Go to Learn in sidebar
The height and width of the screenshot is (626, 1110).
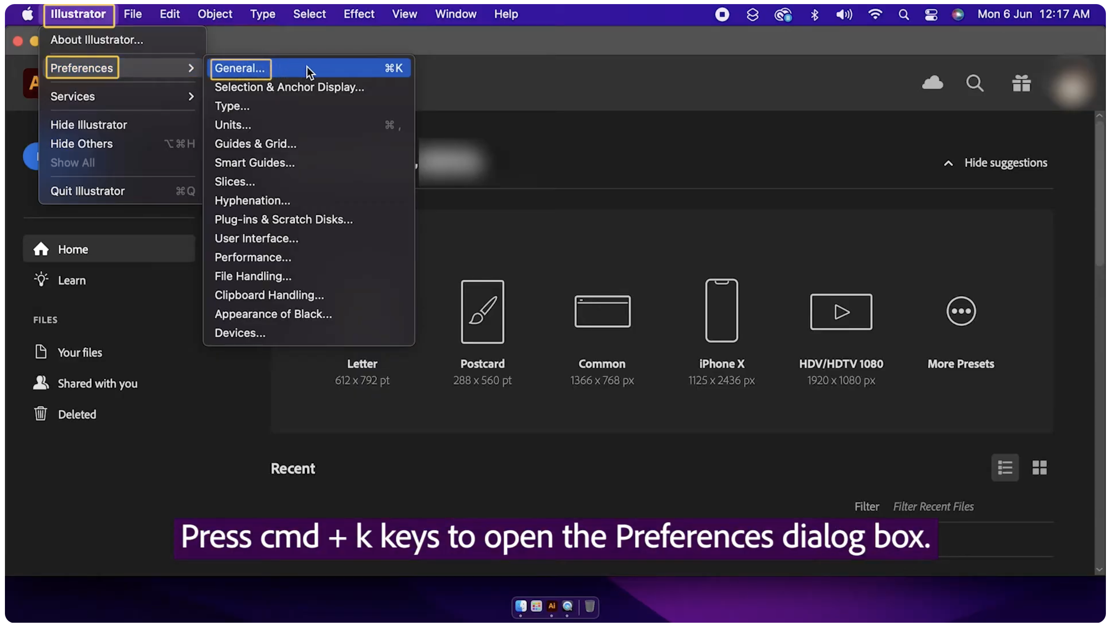tap(71, 280)
